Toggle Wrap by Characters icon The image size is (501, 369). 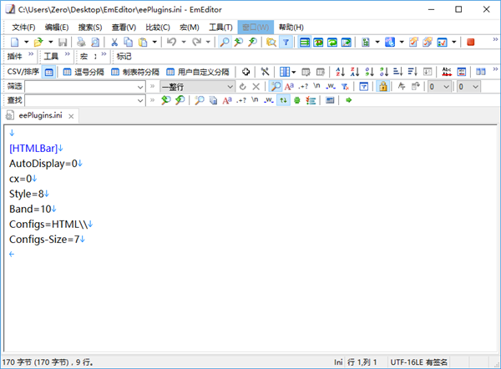(318, 43)
